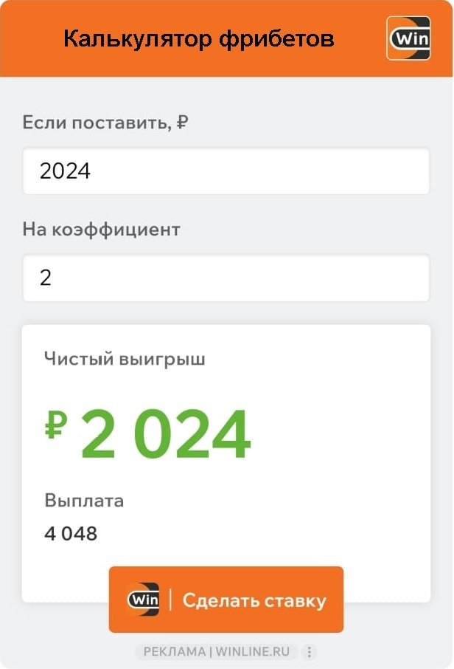The height and width of the screenshot is (669, 454).
Task: Click the vertical divider in the bet button
Action: pos(171,600)
